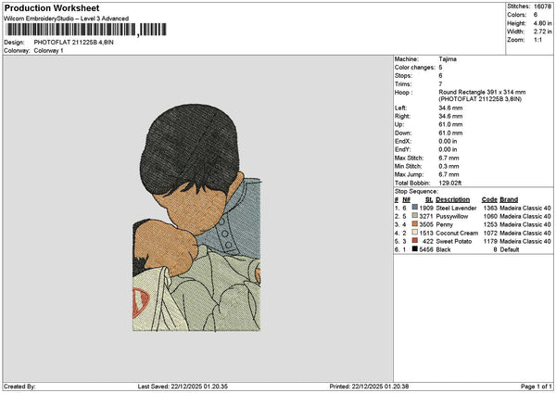Click the 'Total Bobbin' value 129.02ft
The width and height of the screenshot is (556, 393).
(x=450, y=183)
